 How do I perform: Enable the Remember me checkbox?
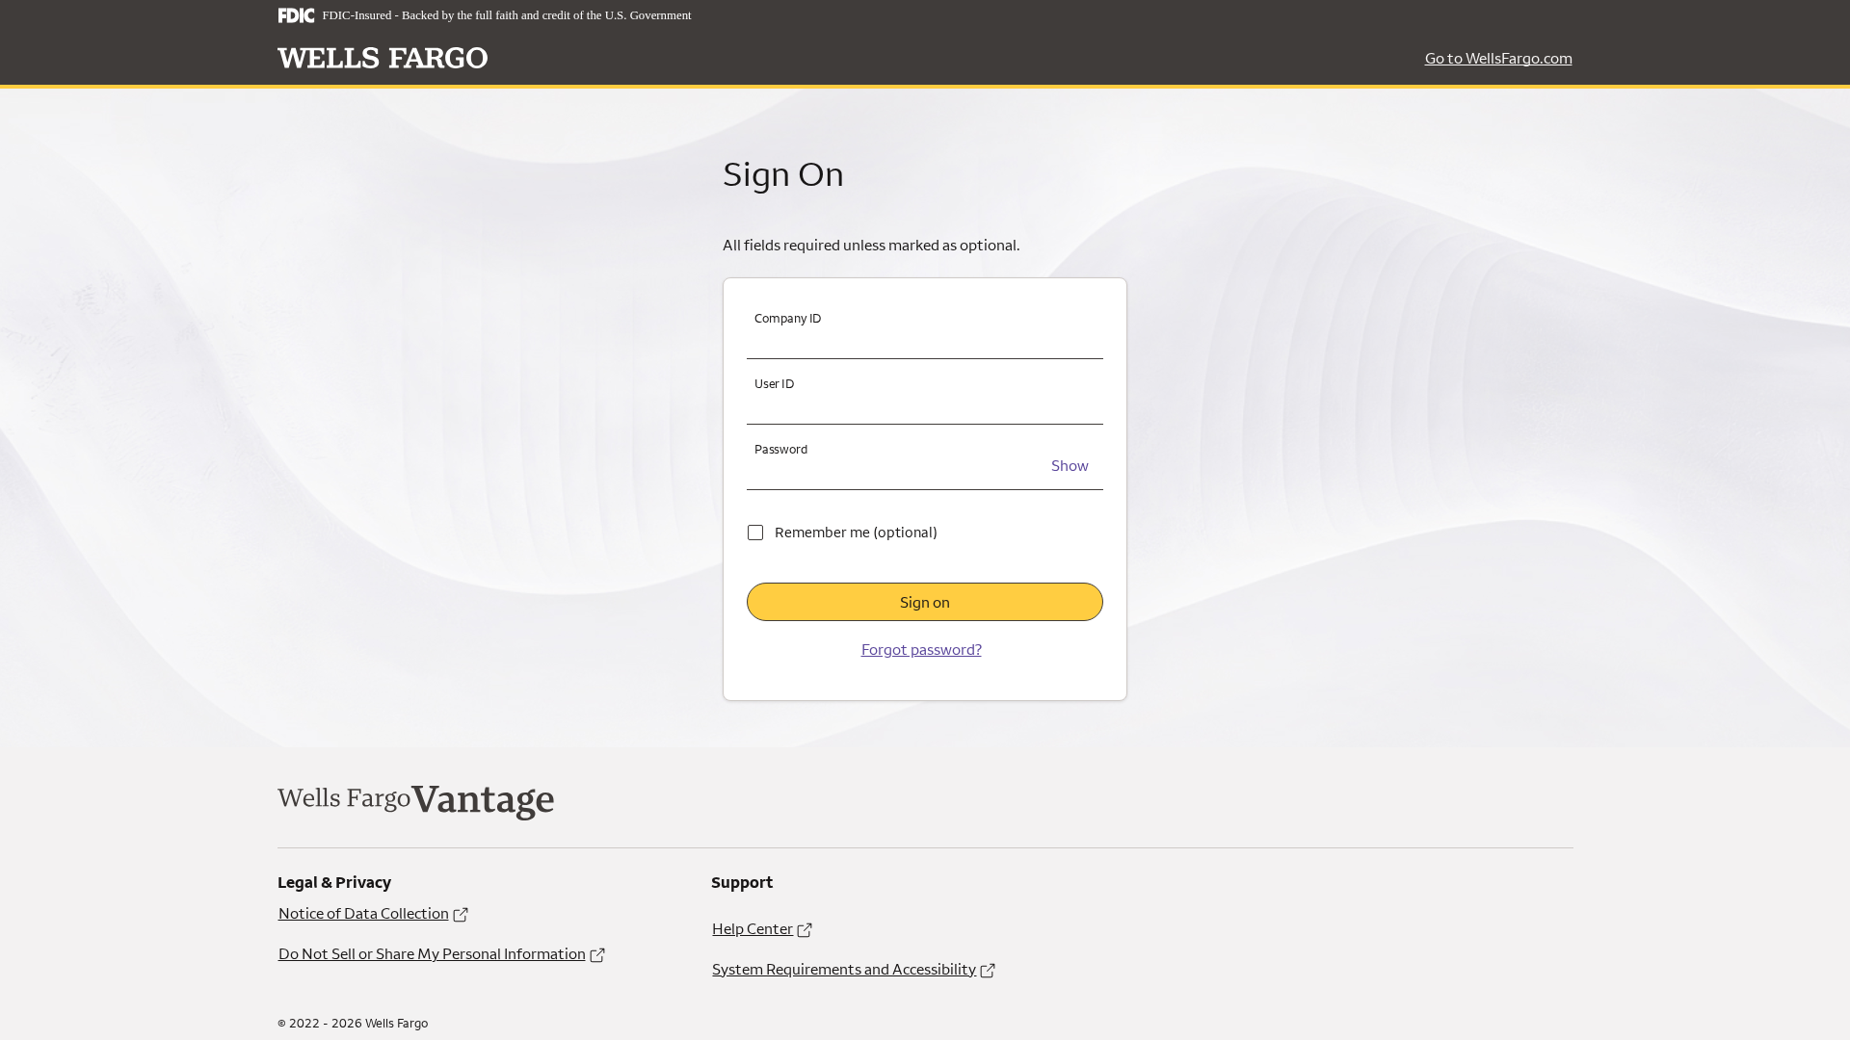click(755, 533)
